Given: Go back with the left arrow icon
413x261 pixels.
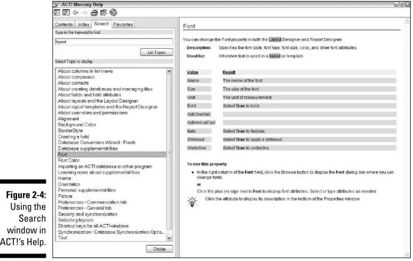Looking at the screenshot, I should [x=75, y=12].
